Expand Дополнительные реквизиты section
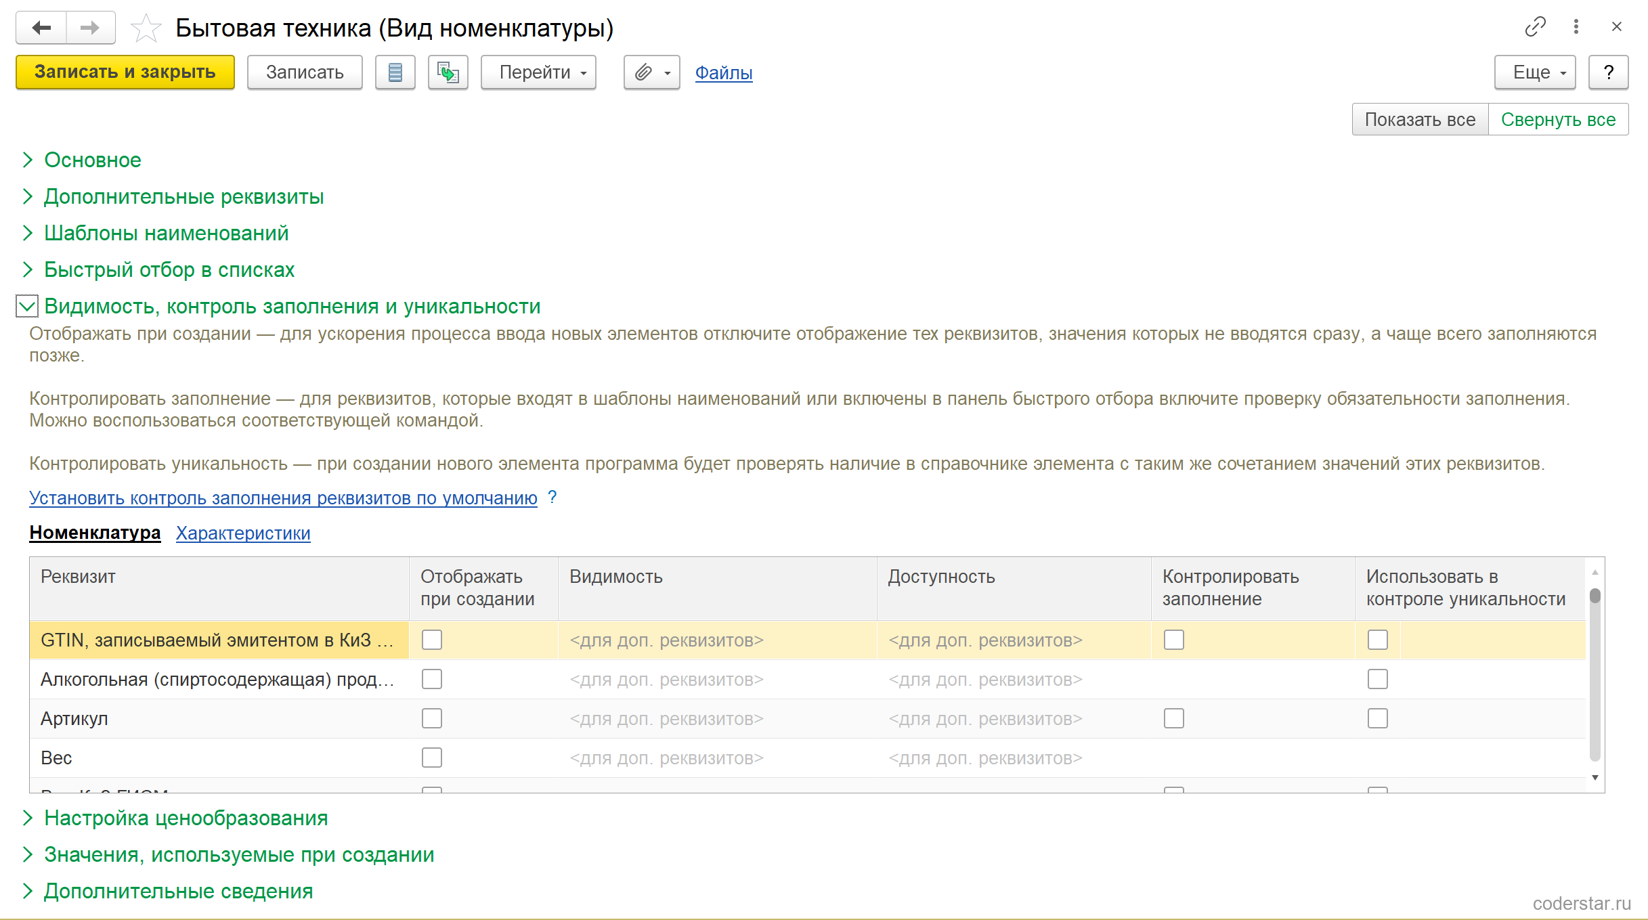 pos(183,196)
